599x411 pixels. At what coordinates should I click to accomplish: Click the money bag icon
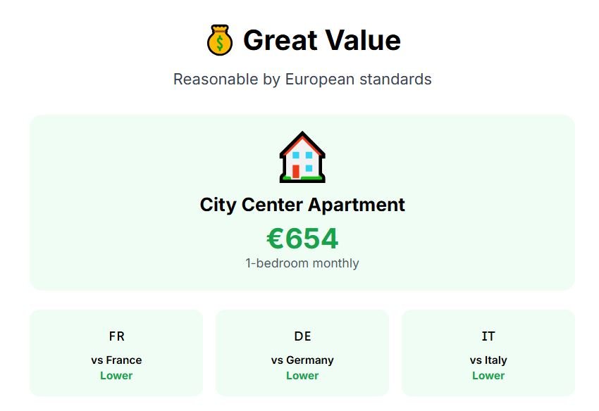(x=220, y=41)
